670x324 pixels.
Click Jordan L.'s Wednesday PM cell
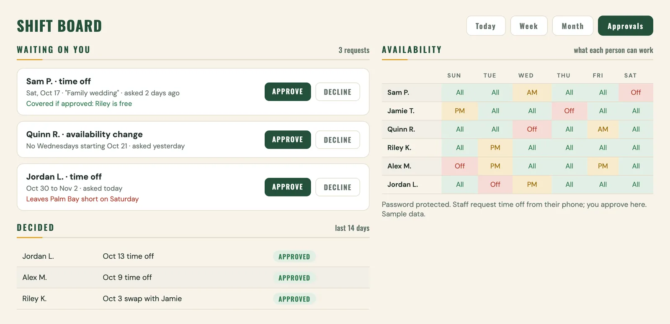point(532,184)
